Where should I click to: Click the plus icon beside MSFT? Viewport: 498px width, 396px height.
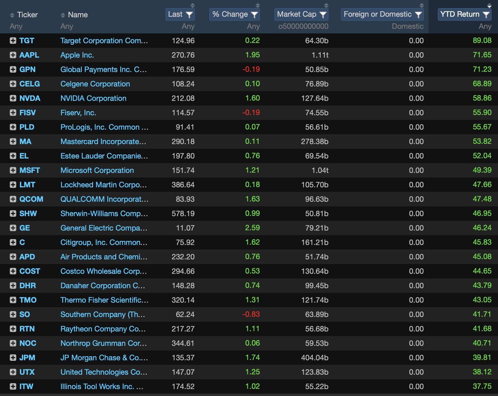(13, 170)
